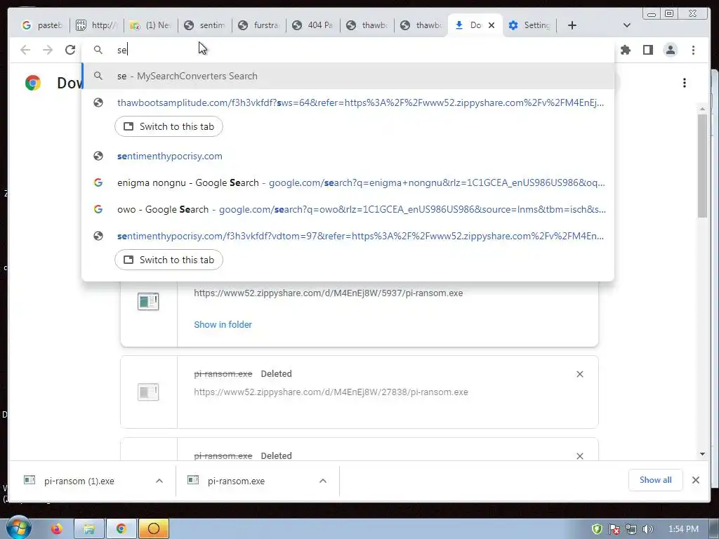Viewport: 719px width, 539px height.
Task: Expand options for pi-ransom.exe download
Action: (x=323, y=481)
